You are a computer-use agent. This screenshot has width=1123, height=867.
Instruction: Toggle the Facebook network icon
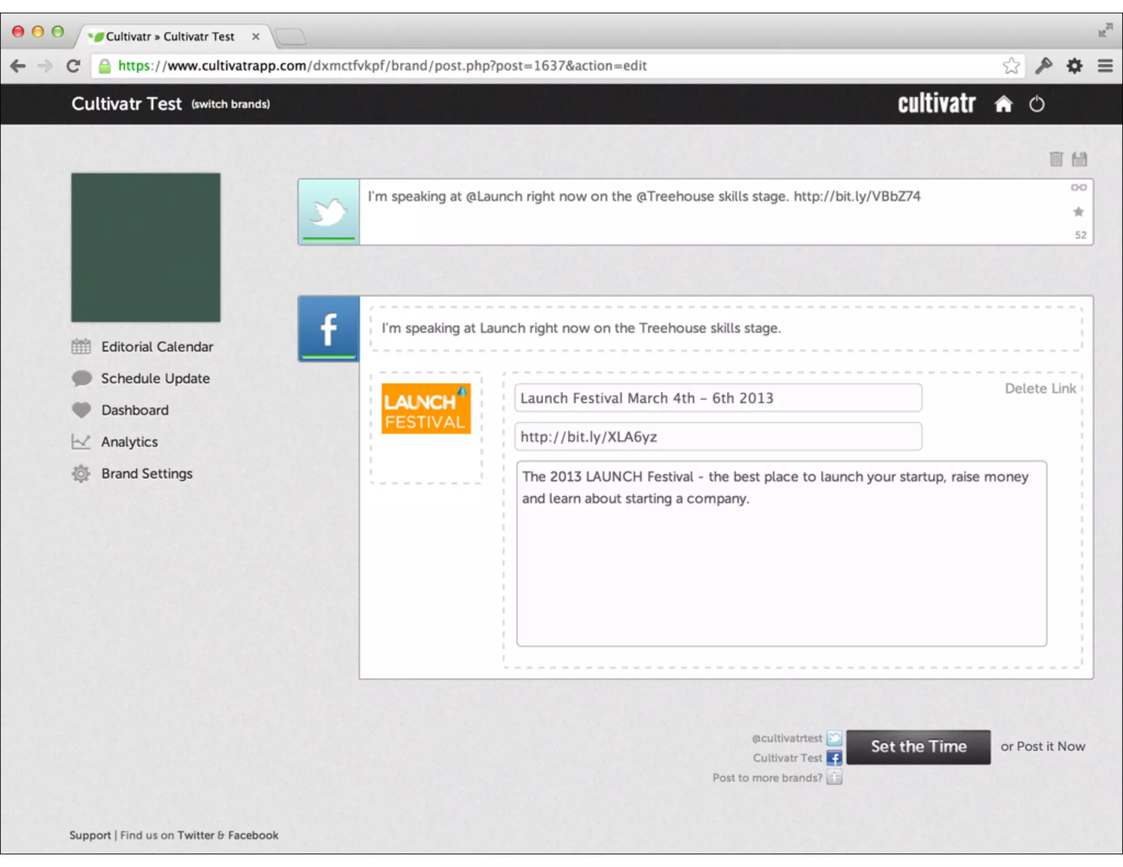pos(328,329)
